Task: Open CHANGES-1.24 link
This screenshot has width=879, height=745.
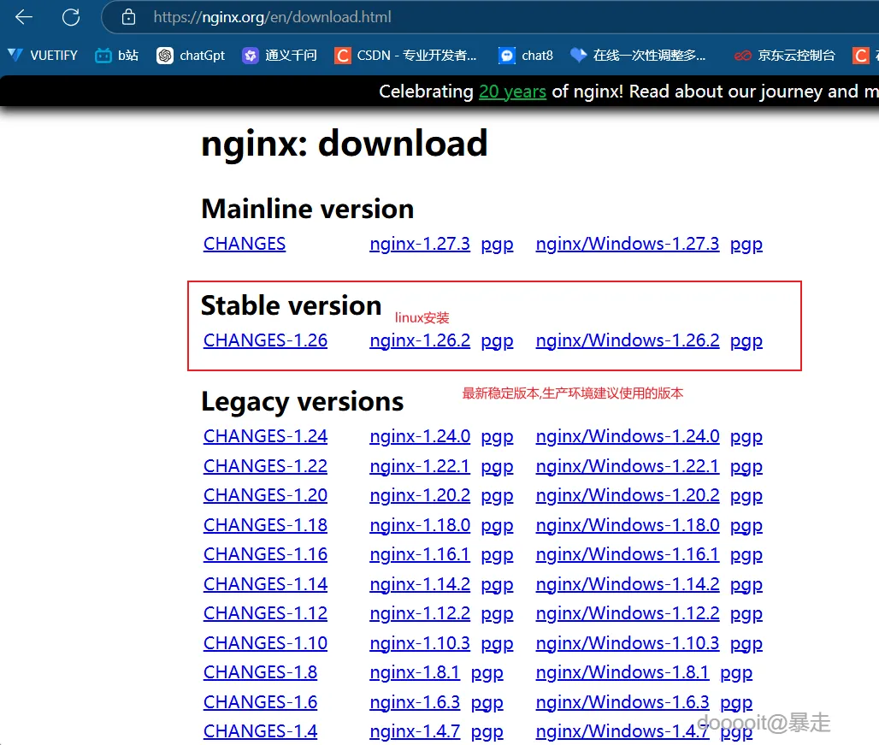Action: pyautogui.click(x=265, y=436)
